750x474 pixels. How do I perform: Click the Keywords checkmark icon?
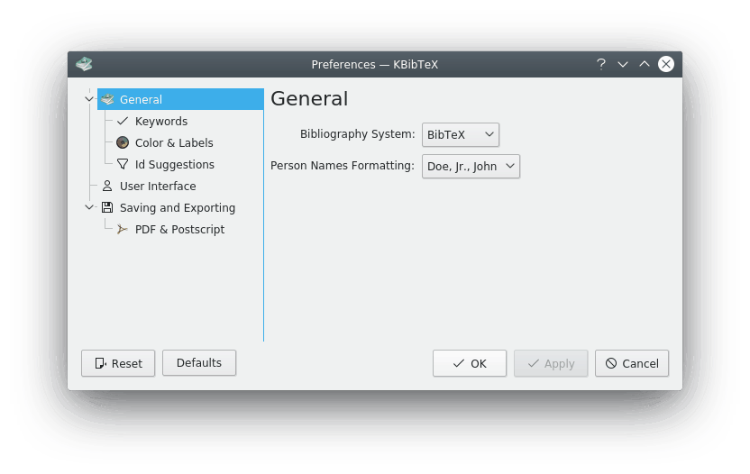(x=123, y=121)
